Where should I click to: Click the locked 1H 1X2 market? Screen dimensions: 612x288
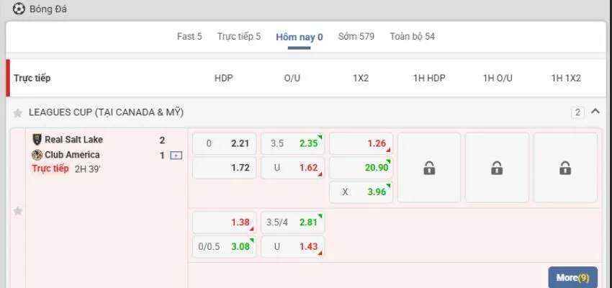pyautogui.click(x=564, y=168)
